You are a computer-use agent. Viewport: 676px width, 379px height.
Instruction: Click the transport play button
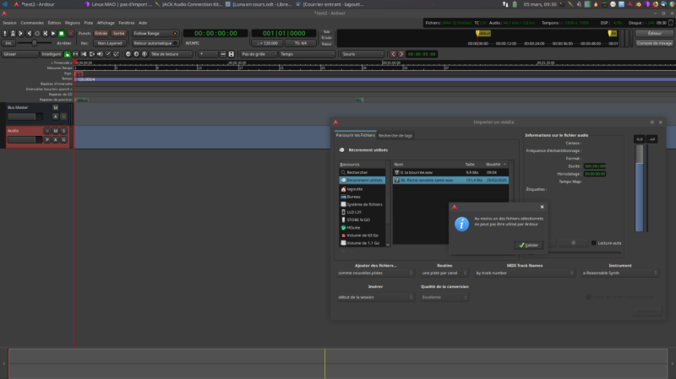(x=52, y=33)
